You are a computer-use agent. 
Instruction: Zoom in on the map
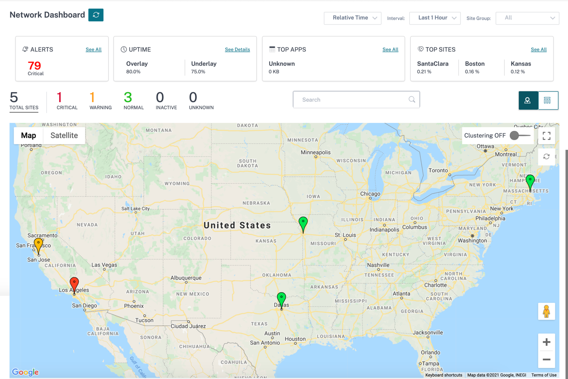(x=546, y=342)
